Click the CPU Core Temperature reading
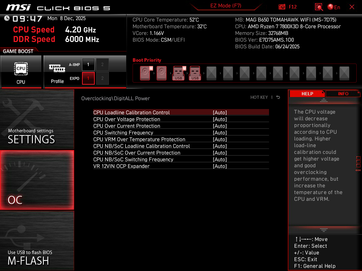The width and height of the screenshot is (362, 271). pos(165,20)
